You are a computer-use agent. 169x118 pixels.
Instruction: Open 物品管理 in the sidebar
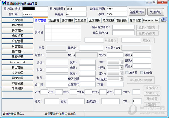pos(17,25)
